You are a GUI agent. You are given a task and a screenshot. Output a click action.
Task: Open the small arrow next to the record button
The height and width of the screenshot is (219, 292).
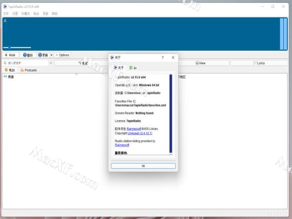[52, 55]
